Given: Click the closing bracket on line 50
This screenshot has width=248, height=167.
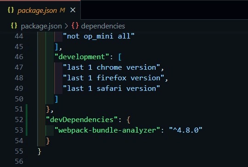Looking at the screenshot, I should point(56,99).
